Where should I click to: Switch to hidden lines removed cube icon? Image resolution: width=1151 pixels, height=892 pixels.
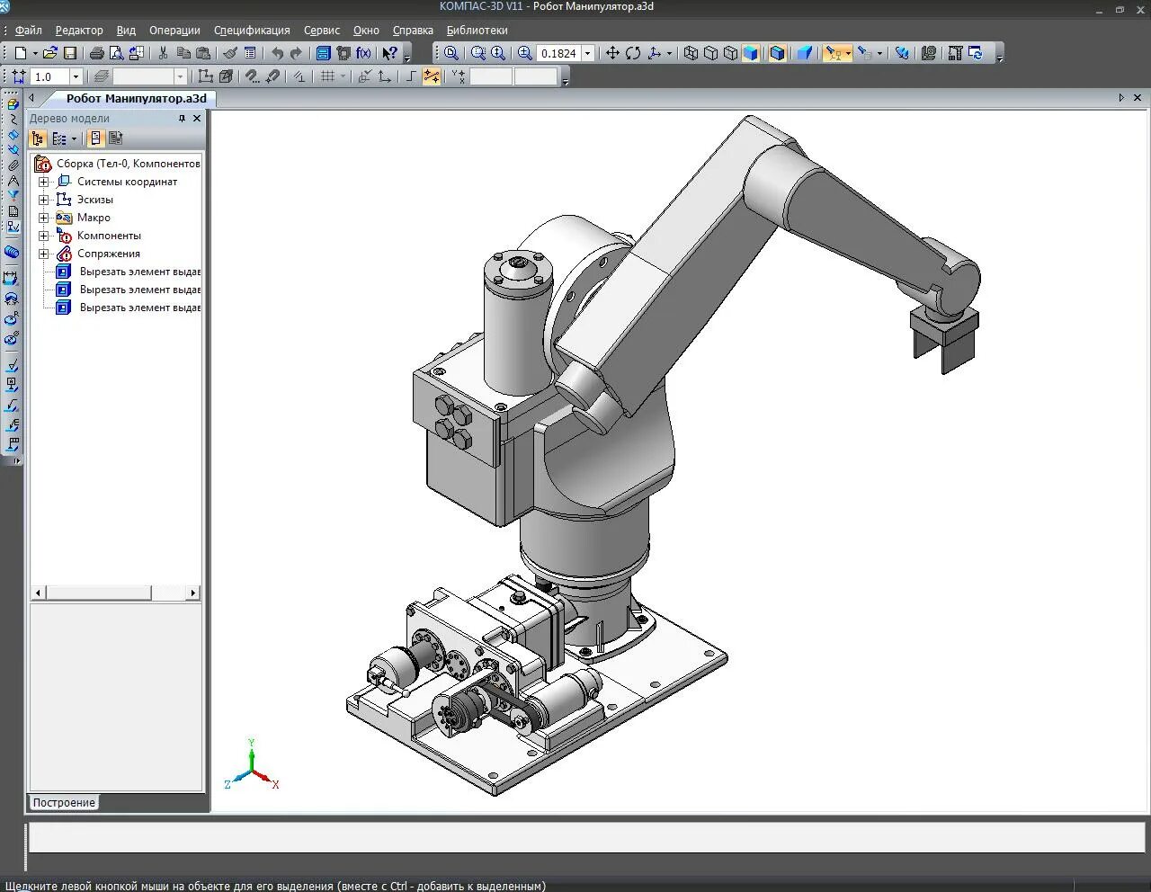click(x=710, y=53)
